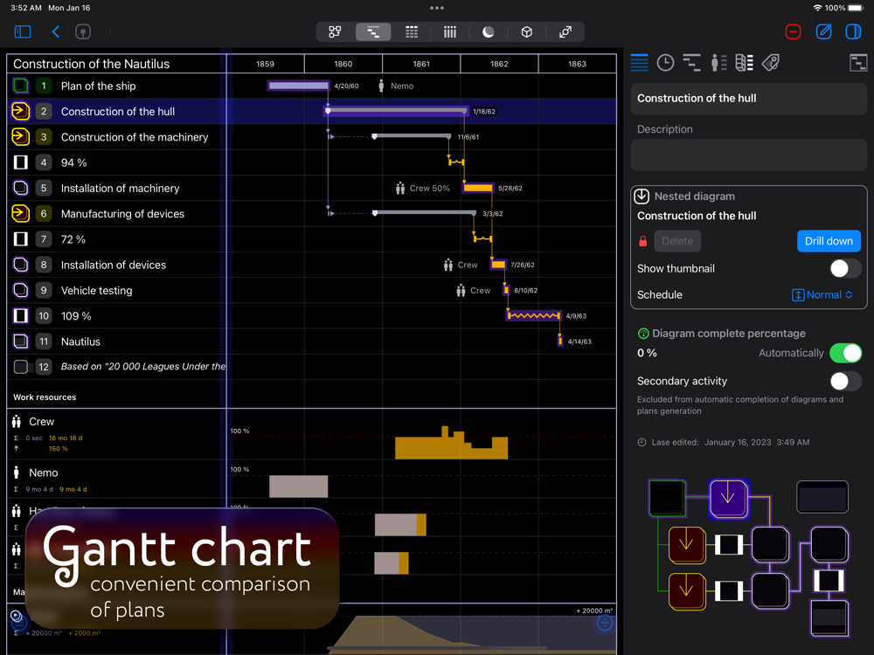Toggle the Automatically switch off
This screenshot has width=874, height=655.
845,353
